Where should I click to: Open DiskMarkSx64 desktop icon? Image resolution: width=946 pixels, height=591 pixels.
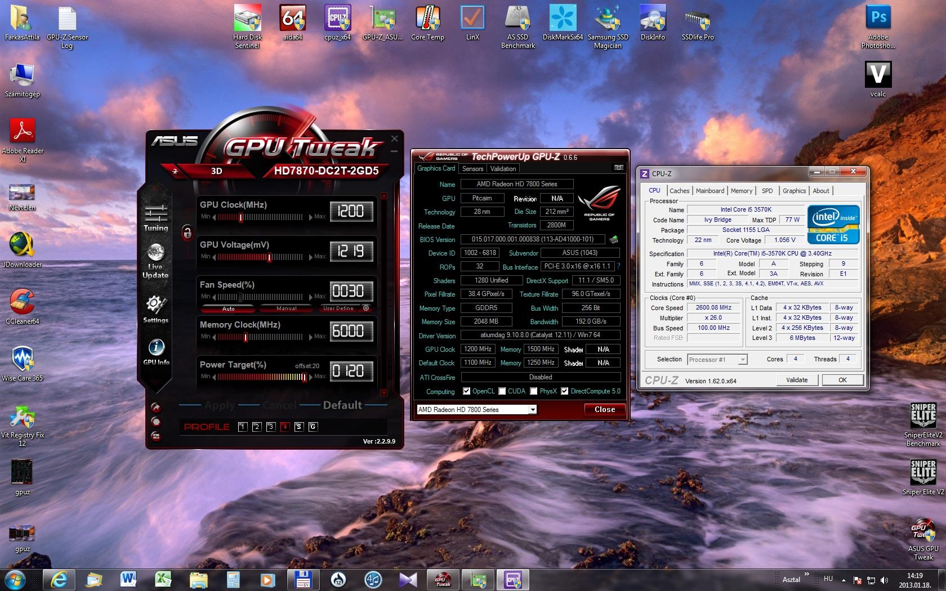point(563,23)
